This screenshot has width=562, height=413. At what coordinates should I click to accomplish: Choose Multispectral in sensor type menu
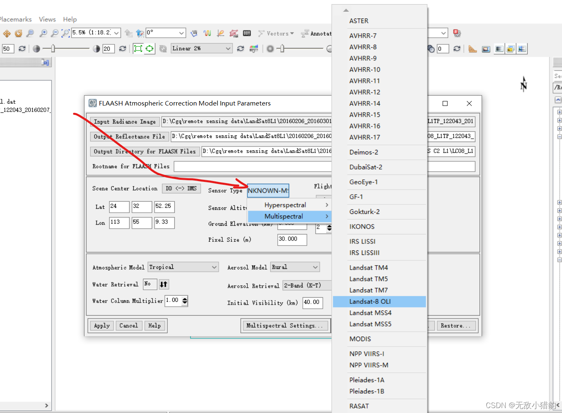pyautogui.click(x=289, y=216)
